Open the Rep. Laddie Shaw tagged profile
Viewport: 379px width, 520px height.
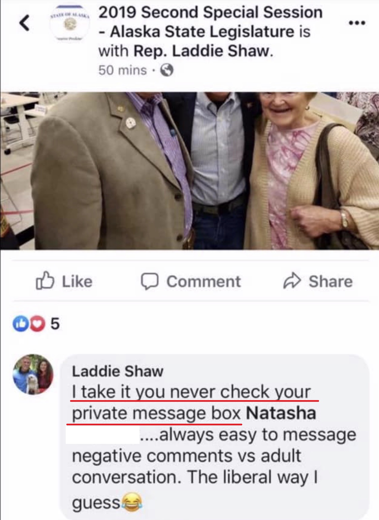pos(202,51)
